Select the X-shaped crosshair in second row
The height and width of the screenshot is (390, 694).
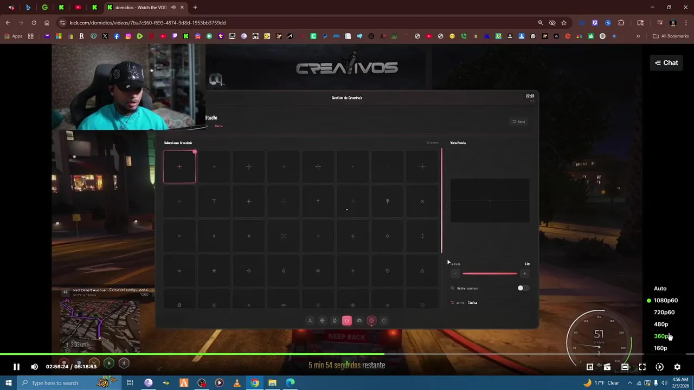tap(422, 201)
